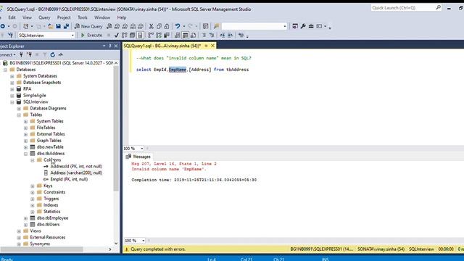Image resolution: width=464 pixels, height=261 pixels.
Task: Open the Find combo box dropdown arrow
Action: (285, 26)
